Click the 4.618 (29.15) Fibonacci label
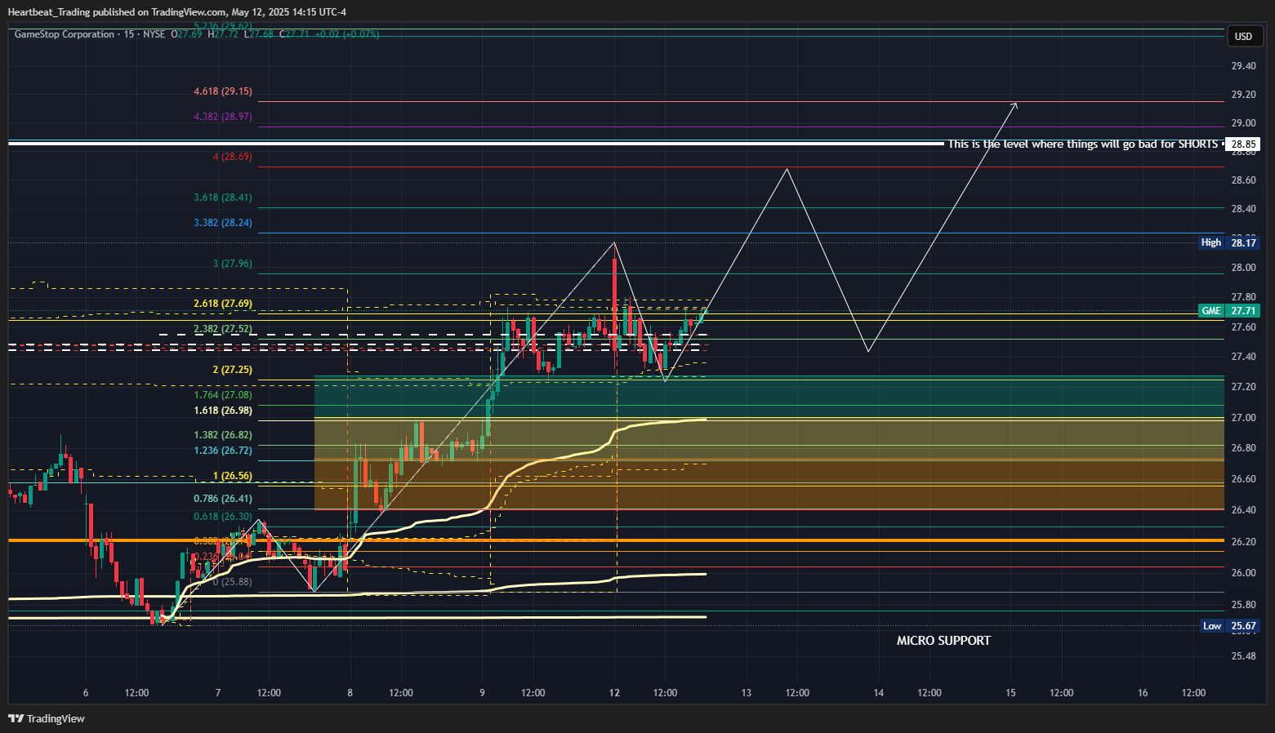Viewport: 1275px width, 733px height. 223,91
